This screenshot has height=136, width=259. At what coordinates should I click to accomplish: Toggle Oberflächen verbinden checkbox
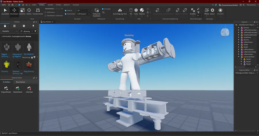pos(45,16)
